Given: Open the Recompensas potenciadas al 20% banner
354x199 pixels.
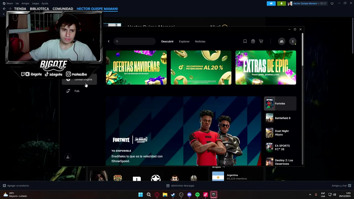Looking at the screenshot, I should pos(201,67).
